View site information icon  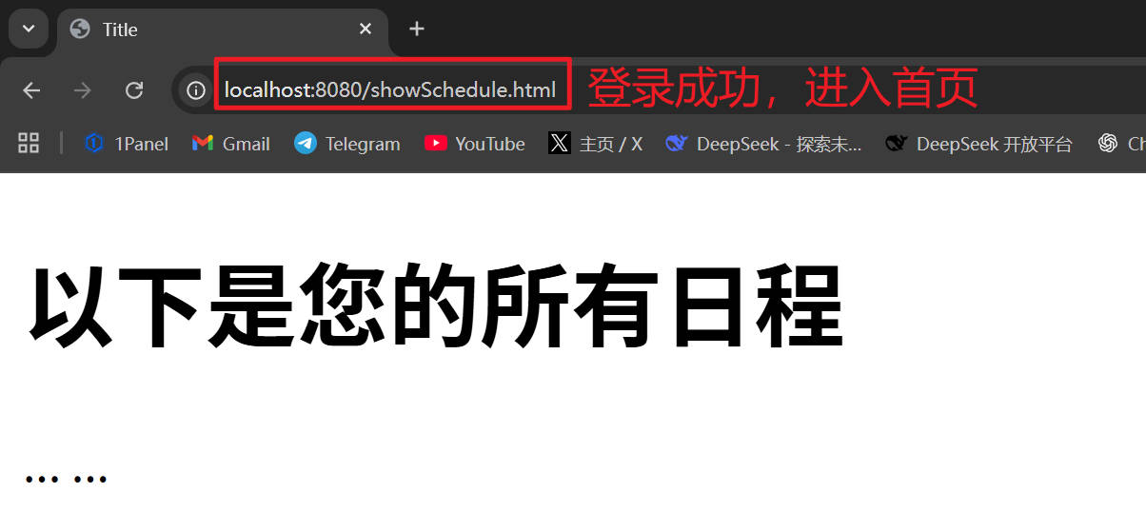pos(196,90)
